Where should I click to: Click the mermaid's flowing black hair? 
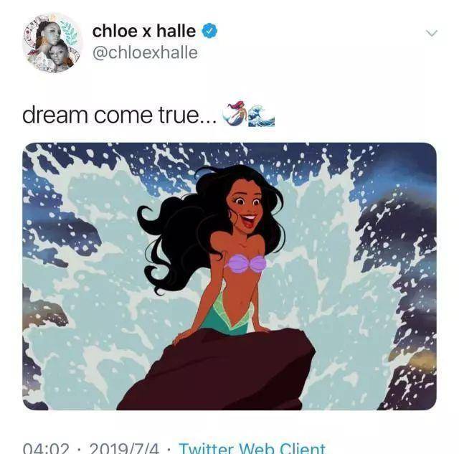(x=181, y=228)
